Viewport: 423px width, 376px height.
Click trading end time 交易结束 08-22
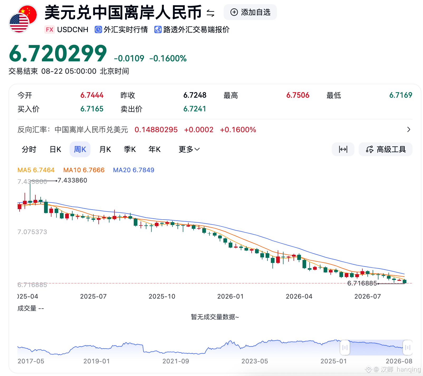pyautogui.click(x=69, y=71)
